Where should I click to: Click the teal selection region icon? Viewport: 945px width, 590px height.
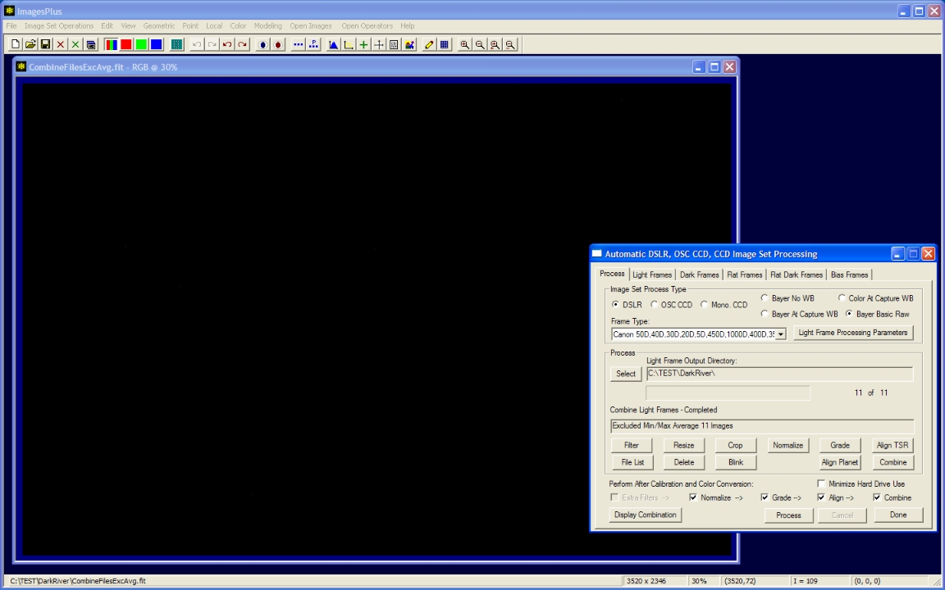coord(176,44)
